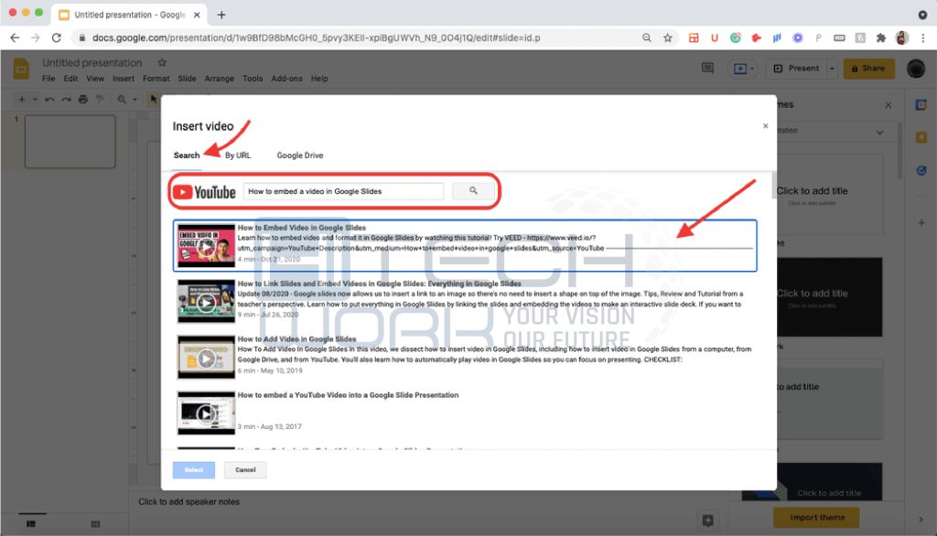Switch to filmstrip view icon
937x536 pixels.
[x=31, y=524]
